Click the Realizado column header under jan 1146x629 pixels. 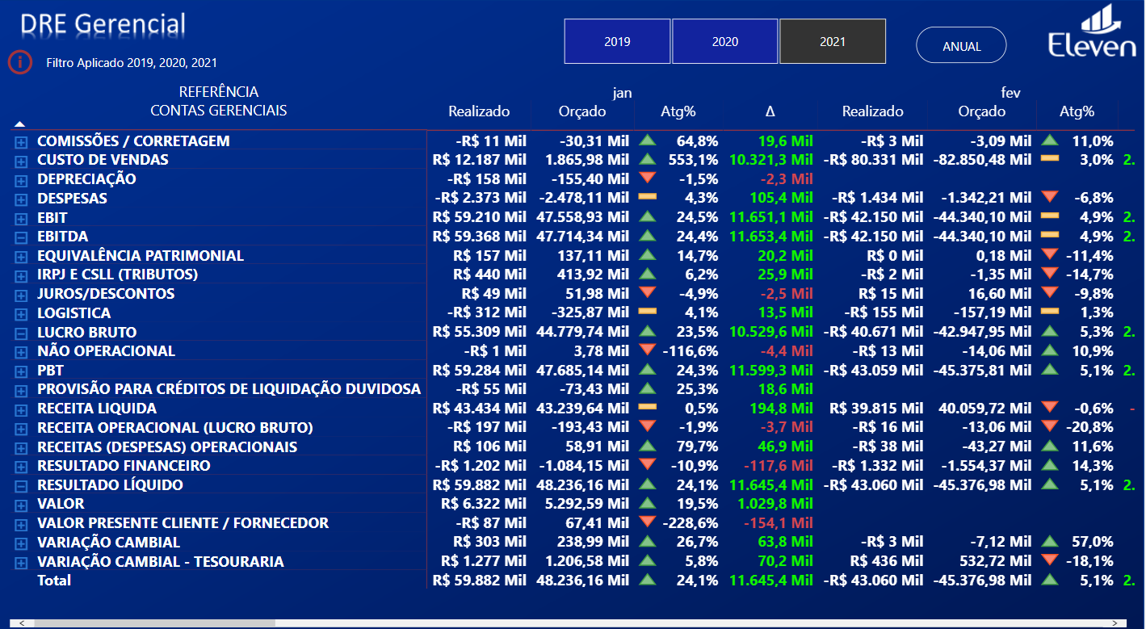click(x=479, y=111)
